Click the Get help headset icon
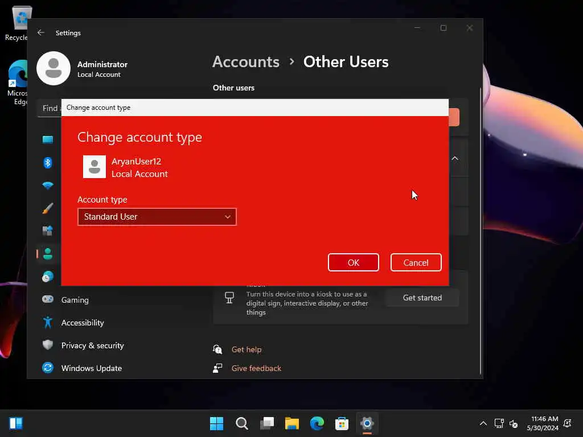This screenshot has width=583, height=437. 217,349
